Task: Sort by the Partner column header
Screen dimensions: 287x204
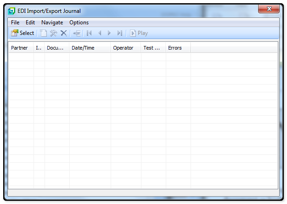Action: (21, 48)
